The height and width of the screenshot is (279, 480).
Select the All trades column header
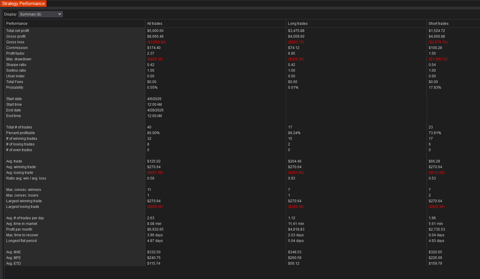pyautogui.click(x=155, y=23)
